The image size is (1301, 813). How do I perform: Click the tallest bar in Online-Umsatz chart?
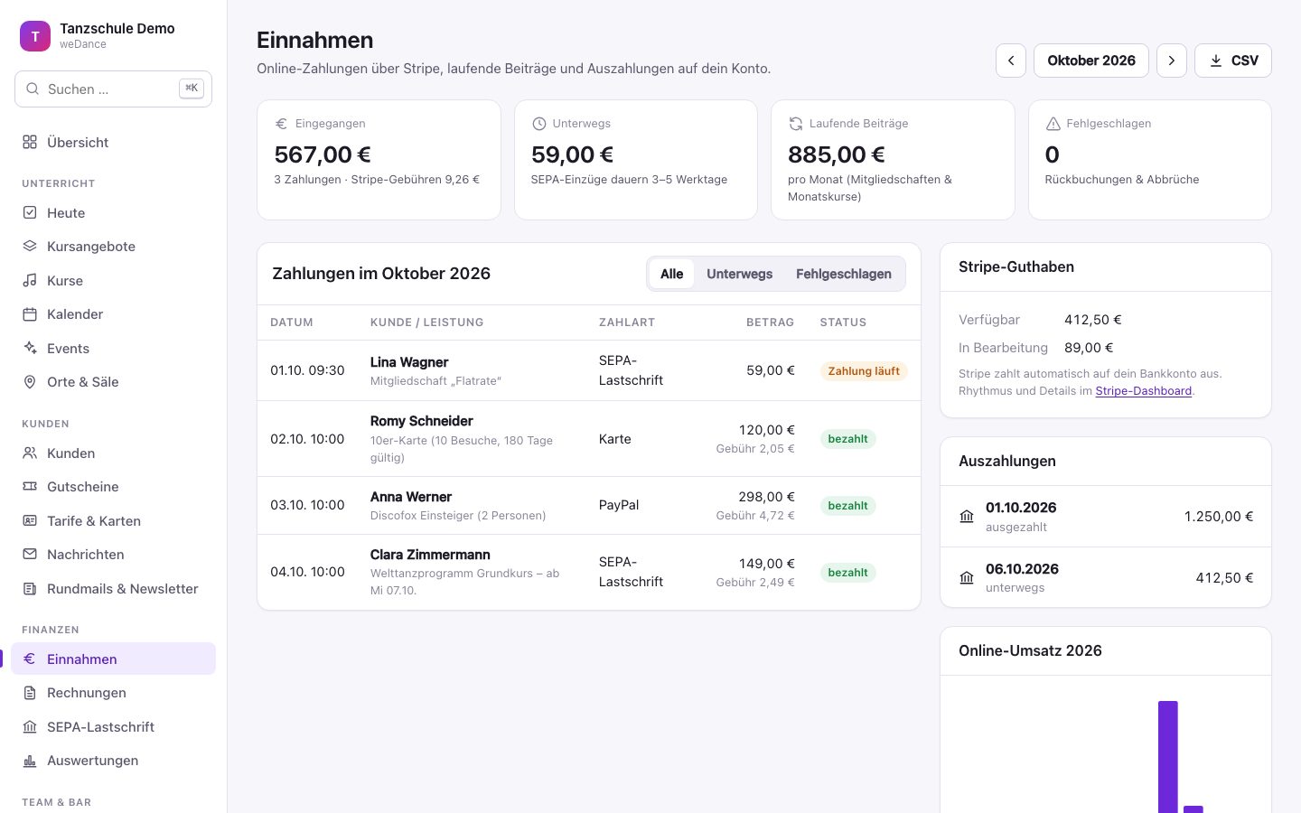[x=1168, y=757]
